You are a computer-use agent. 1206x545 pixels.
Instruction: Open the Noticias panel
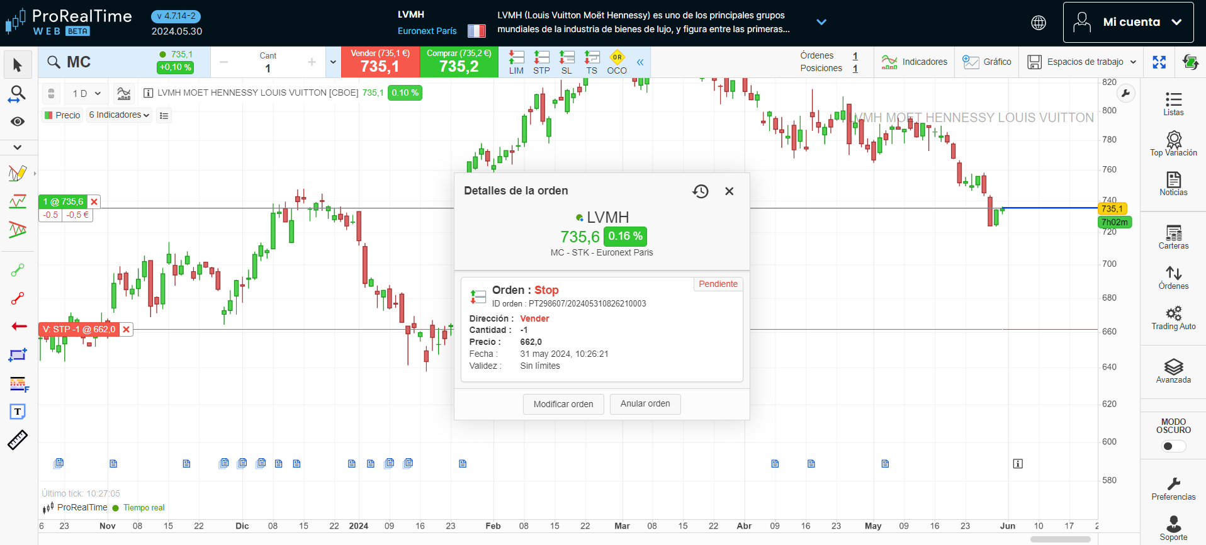click(x=1173, y=184)
